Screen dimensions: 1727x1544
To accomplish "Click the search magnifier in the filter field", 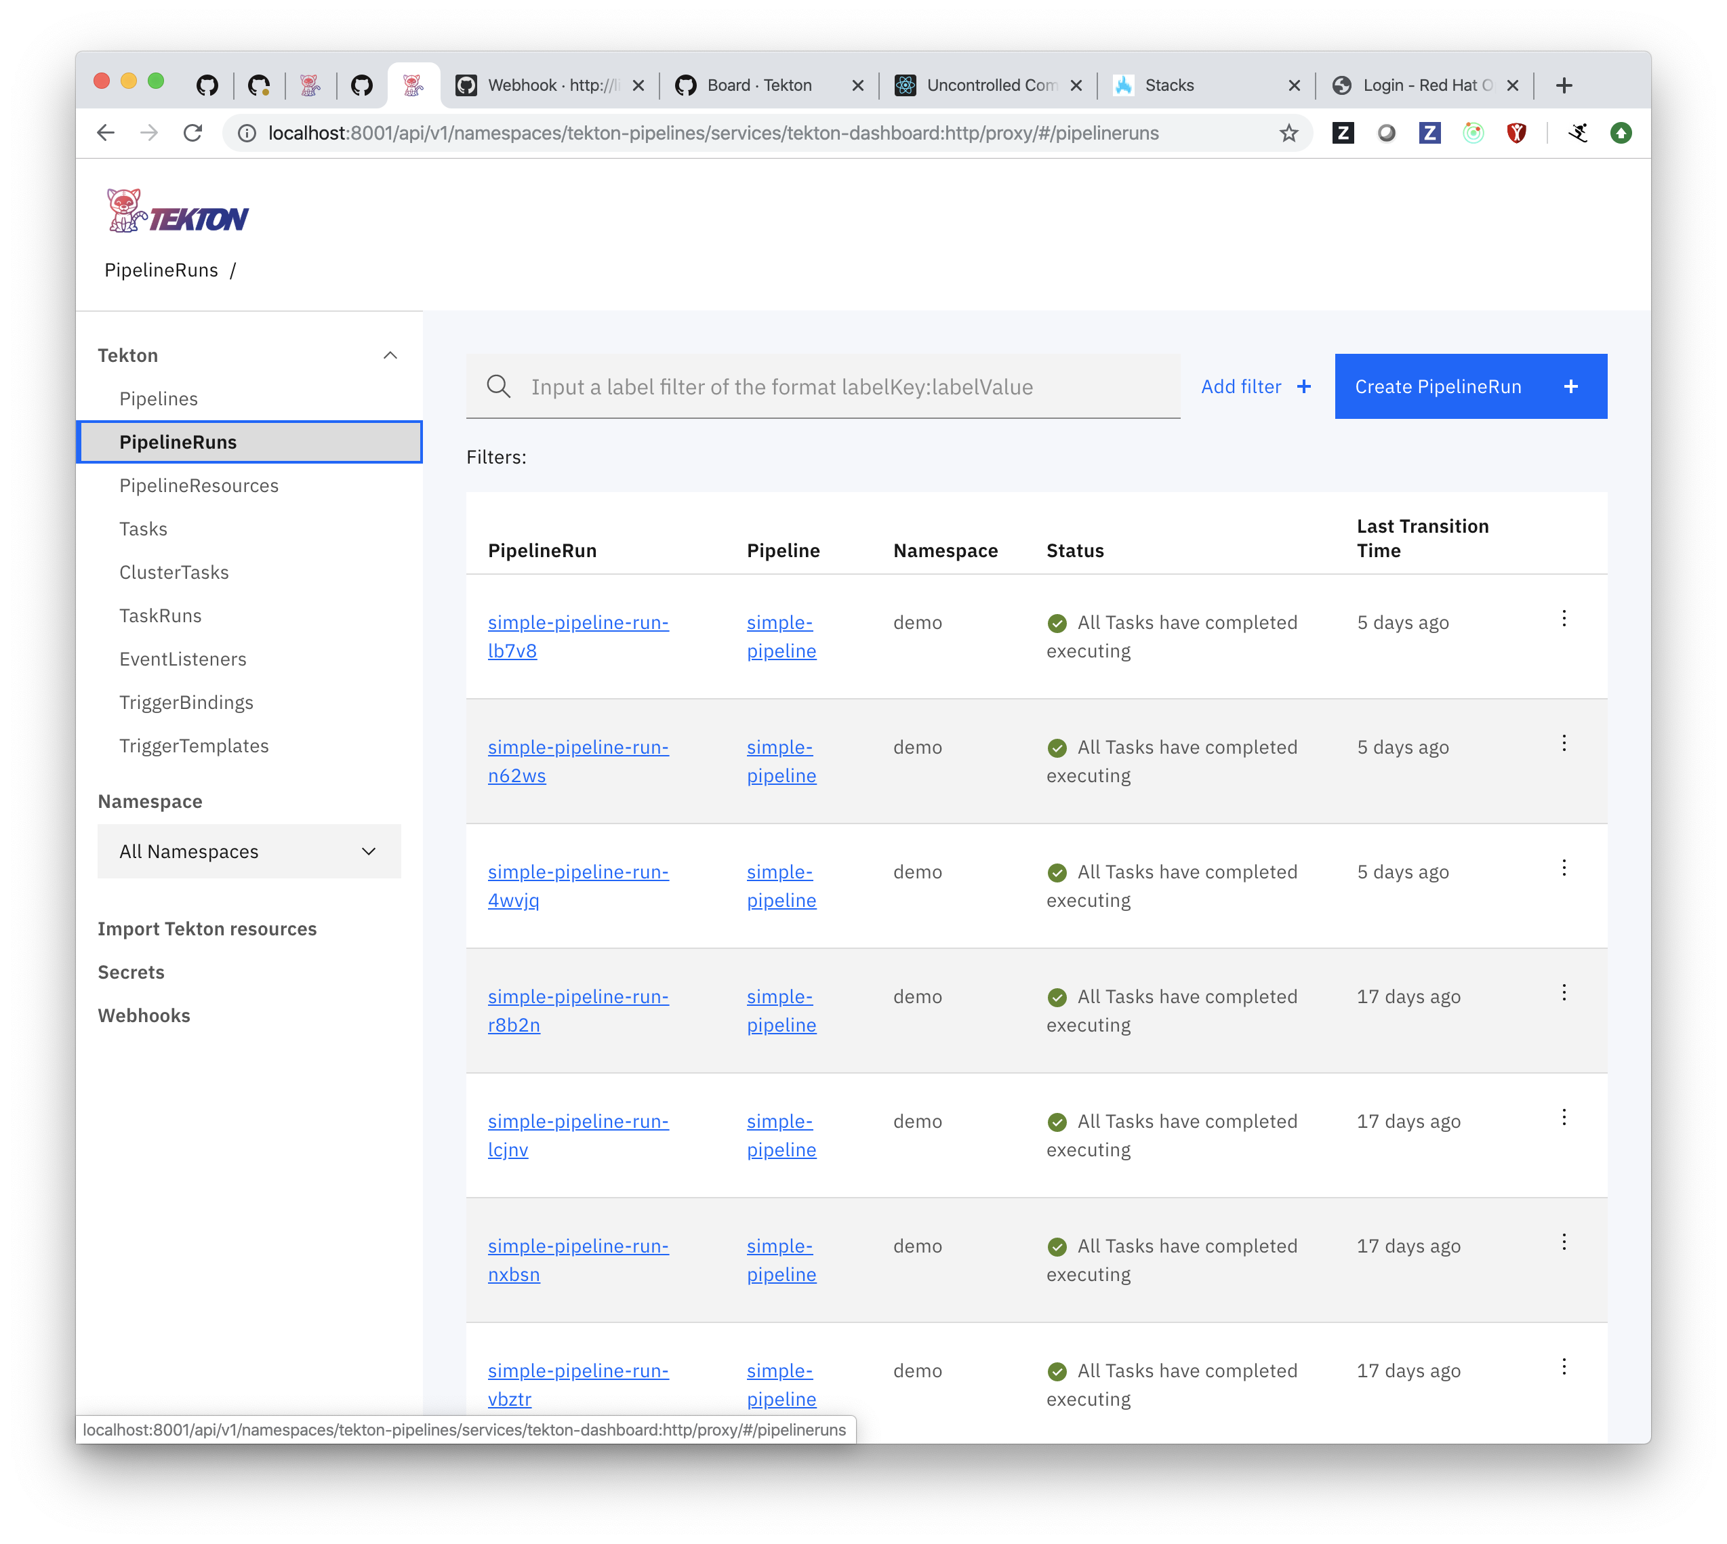I will coord(499,386).
